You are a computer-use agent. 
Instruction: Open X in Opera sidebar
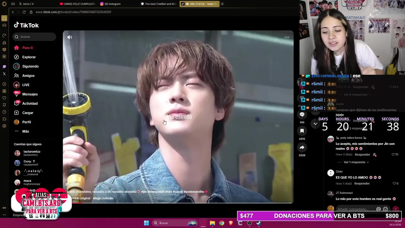4,74
